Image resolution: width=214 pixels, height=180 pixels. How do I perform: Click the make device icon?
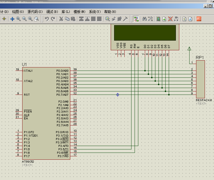pos(114,19)
